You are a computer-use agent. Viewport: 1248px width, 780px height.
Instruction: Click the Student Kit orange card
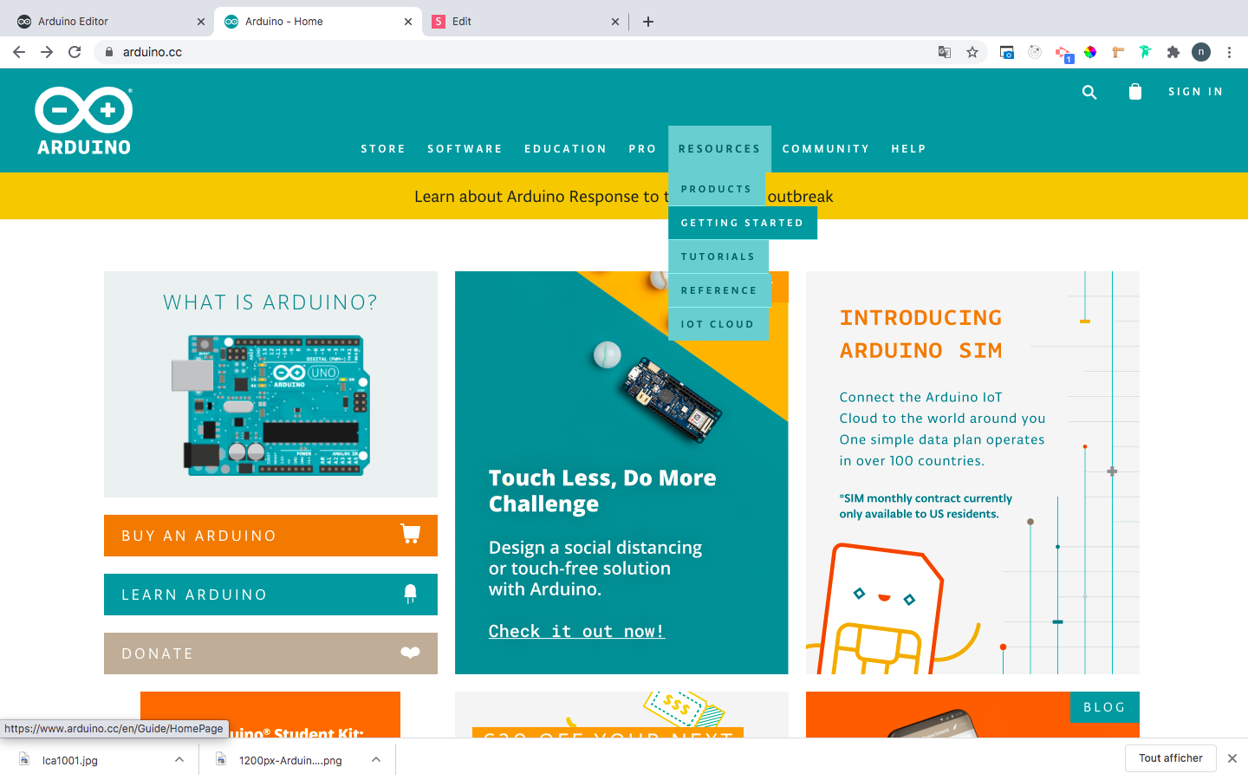coord(270,715)
